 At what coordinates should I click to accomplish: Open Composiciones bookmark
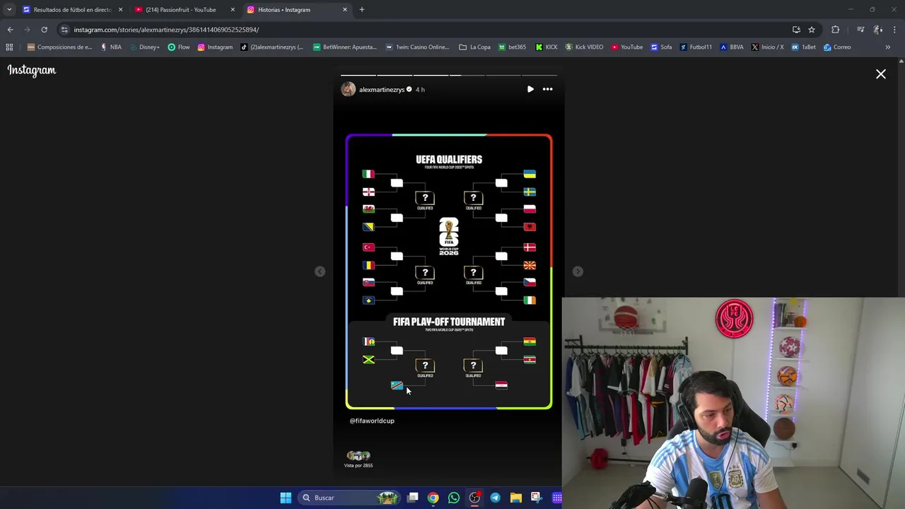coord(59,47)
